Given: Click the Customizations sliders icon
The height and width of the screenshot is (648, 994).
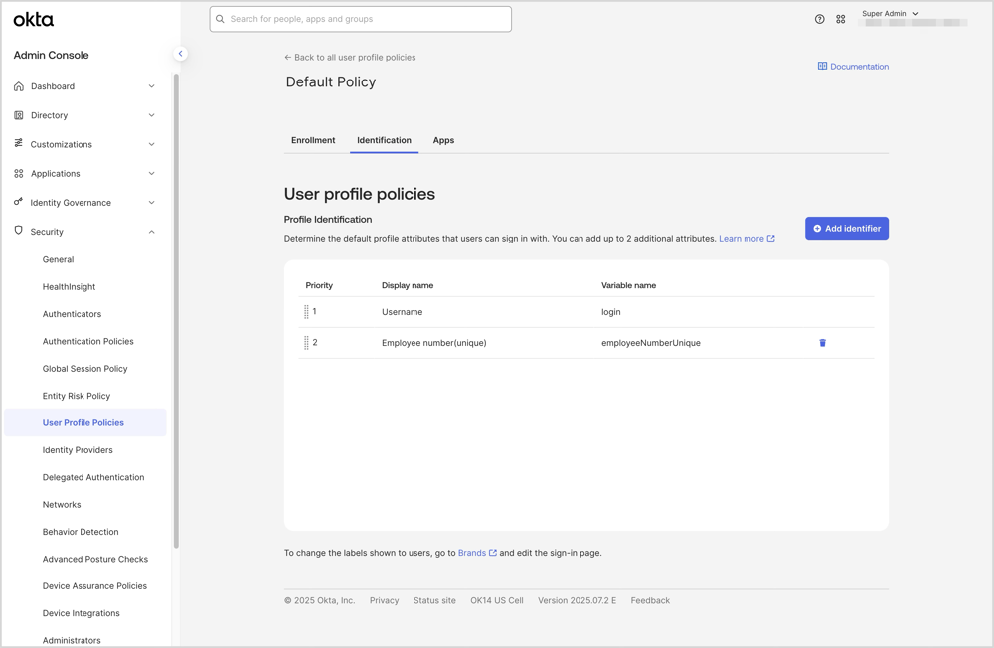Looking at the screenshot, I should point(18,143).
